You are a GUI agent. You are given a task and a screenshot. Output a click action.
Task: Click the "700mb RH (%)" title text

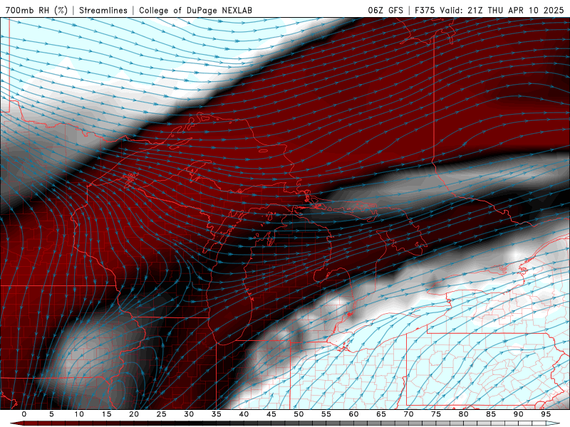coord(36,10)
